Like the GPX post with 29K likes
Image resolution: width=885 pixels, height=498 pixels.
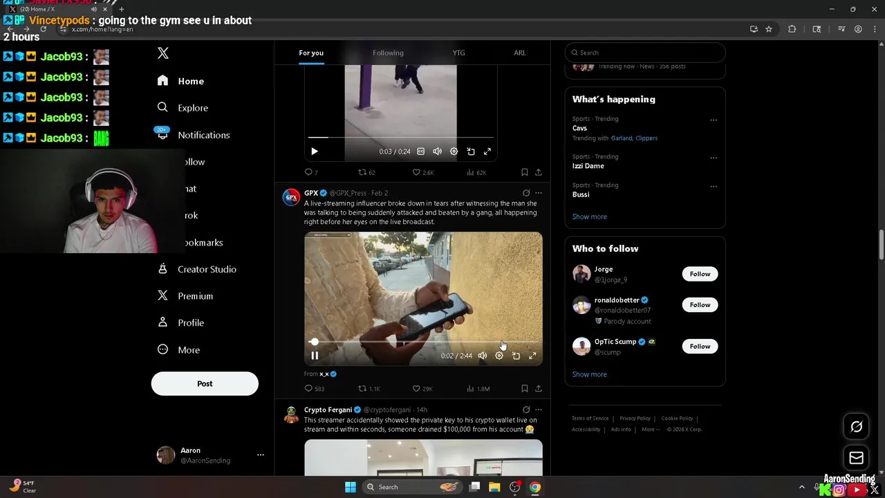(x=422, y=389)
